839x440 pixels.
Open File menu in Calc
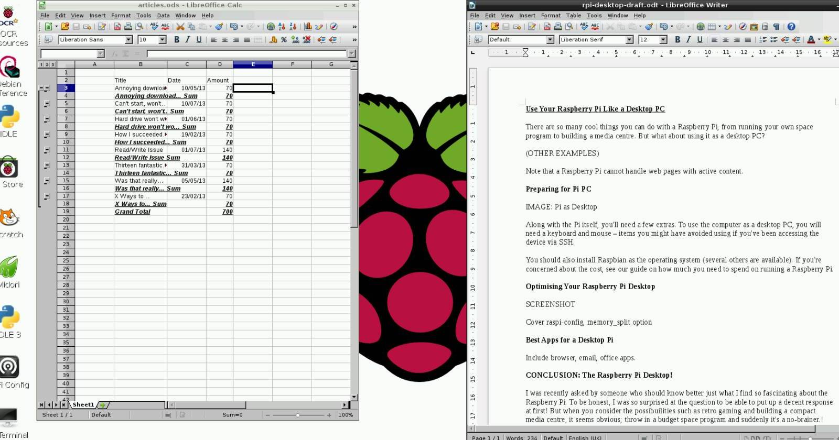click(x=45, y=15)
